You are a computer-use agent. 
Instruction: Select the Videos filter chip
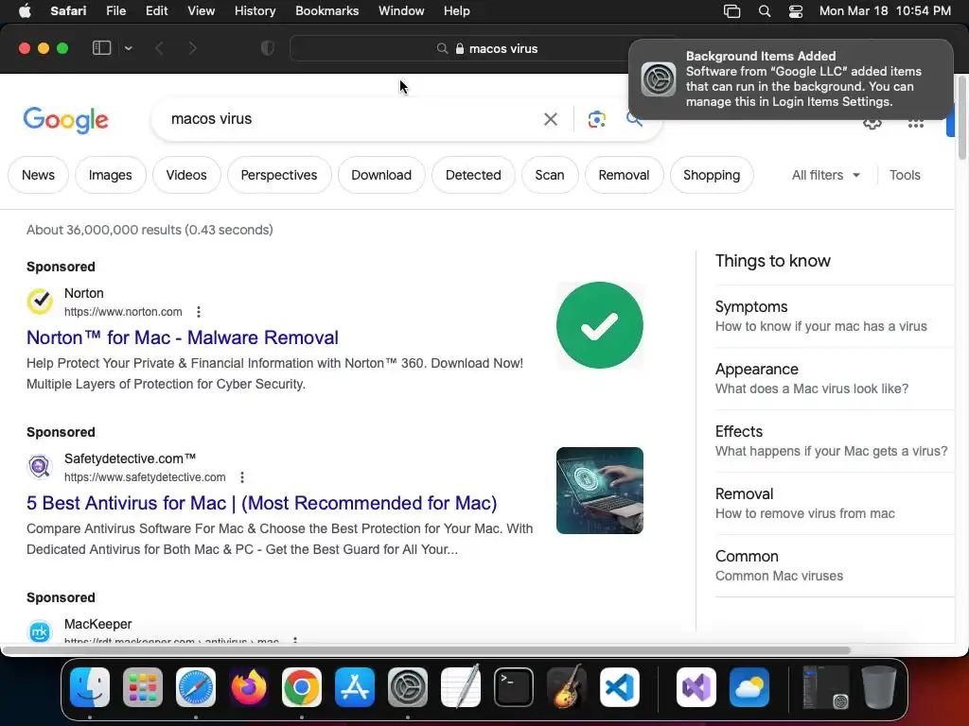186,175
